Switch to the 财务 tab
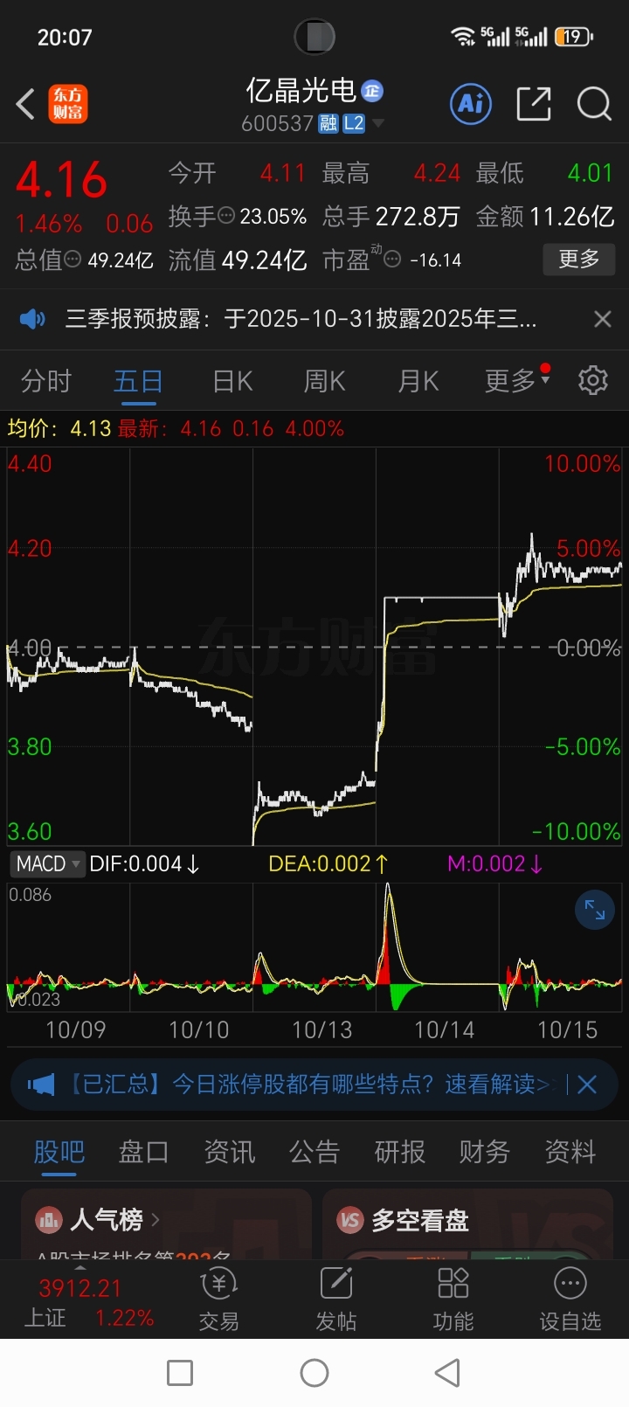This screenshot has width=629, height=1407. 484,1152
